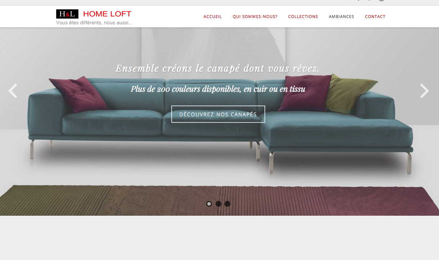The image size is (439, 260).
Task: Select the first carousel dot indicator
Action: coord(209,204)
